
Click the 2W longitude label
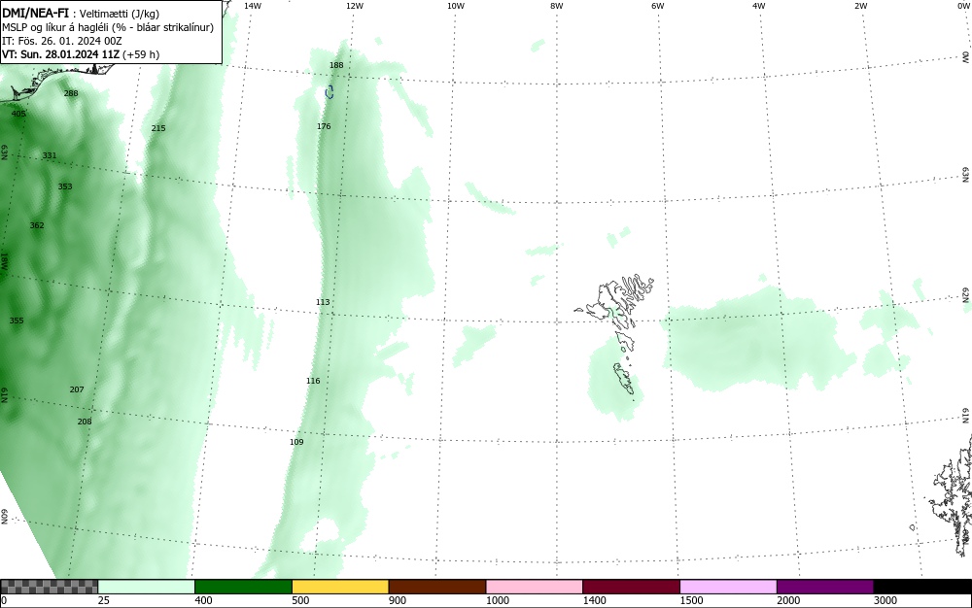coord(860,6)
